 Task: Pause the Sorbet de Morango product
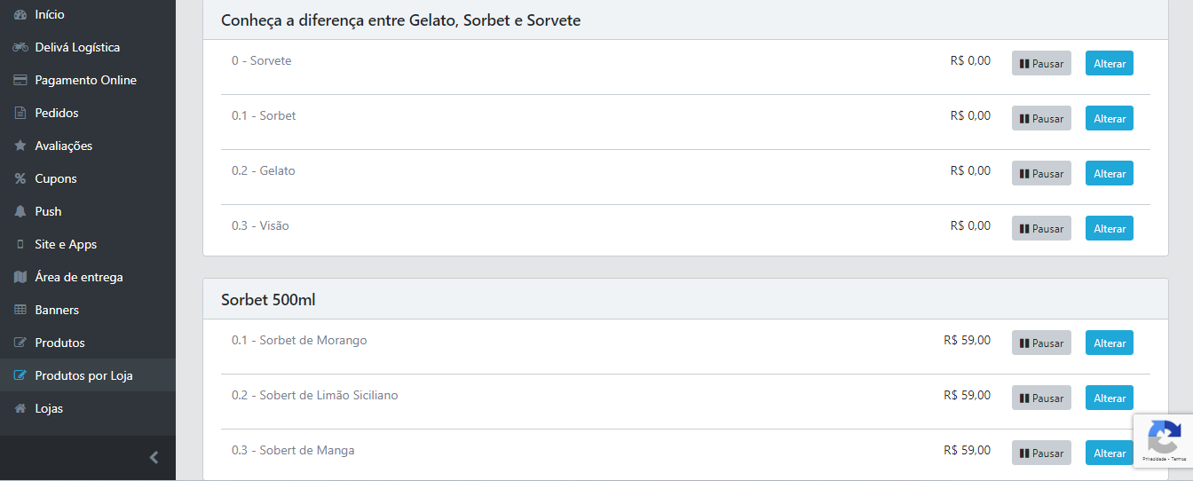1041,343
